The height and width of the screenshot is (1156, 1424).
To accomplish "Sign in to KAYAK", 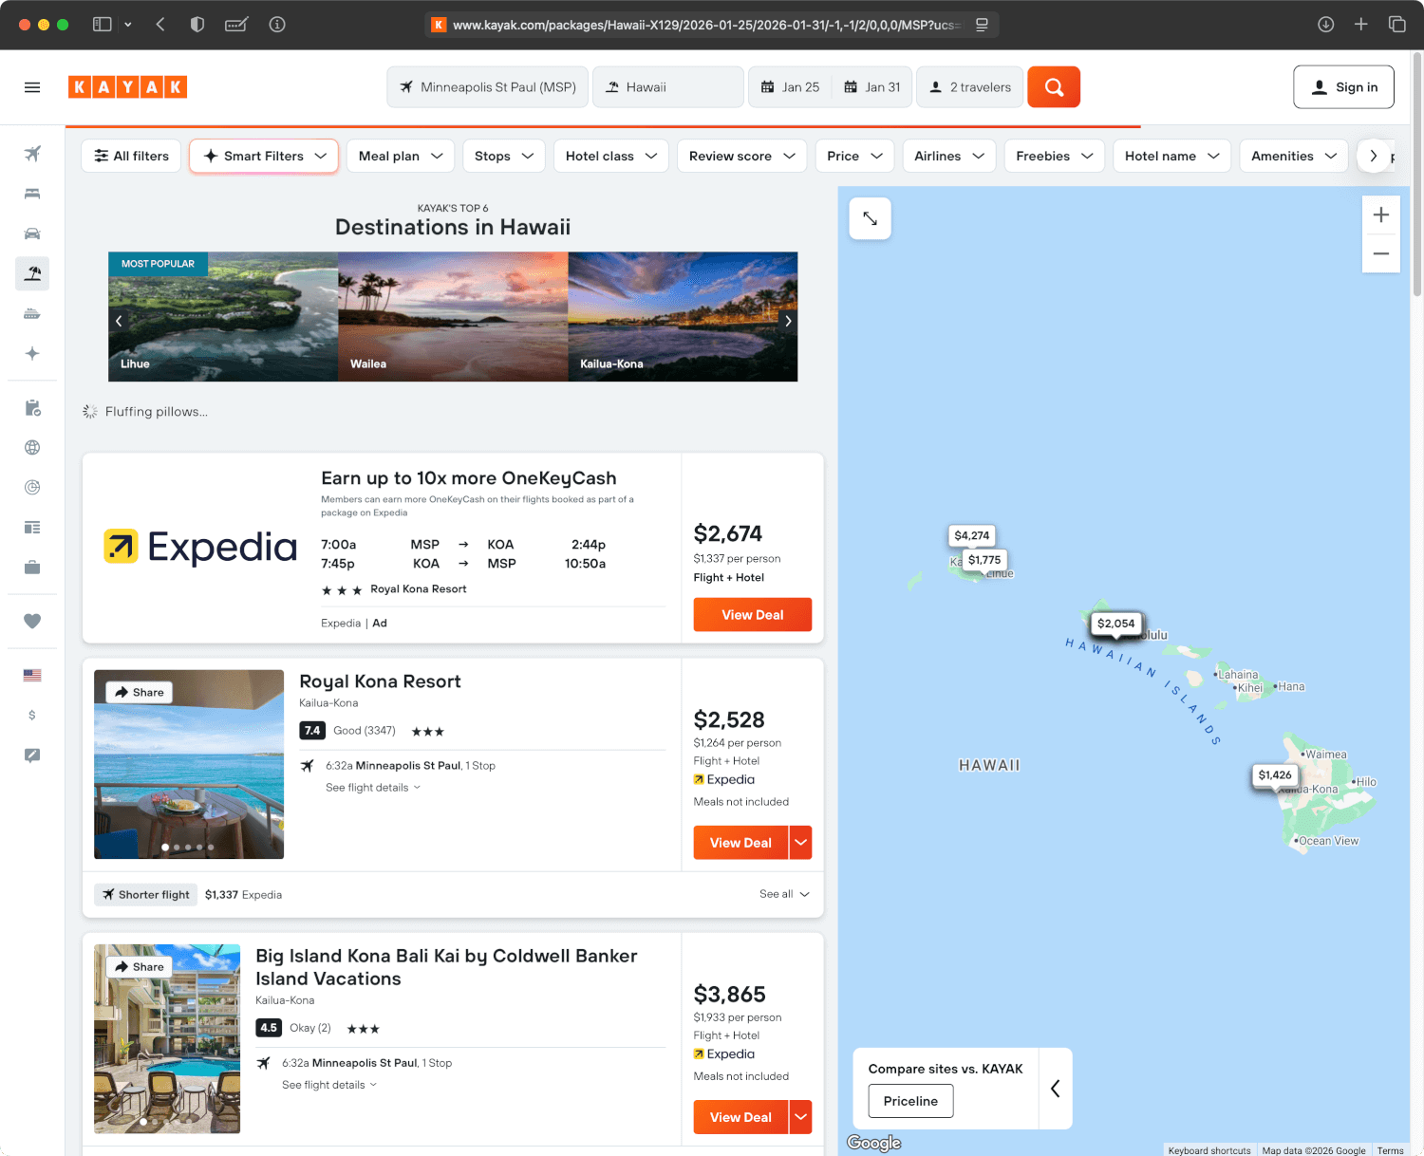I will click(x=1343, y=86).
